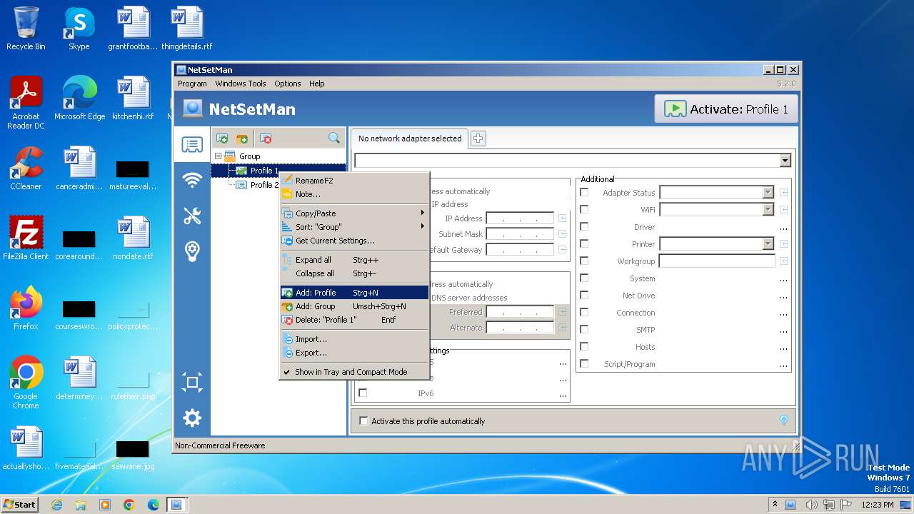Viewport: 914px width, 514px height.
Task: Open the Preferences gear sidebar icon
Action: [x=192, y=418]
